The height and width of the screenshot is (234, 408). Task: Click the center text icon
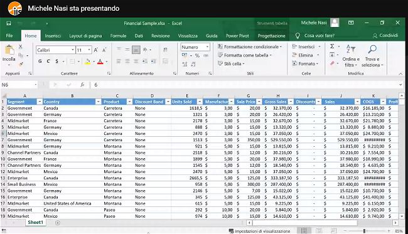[x=127, y=61]
